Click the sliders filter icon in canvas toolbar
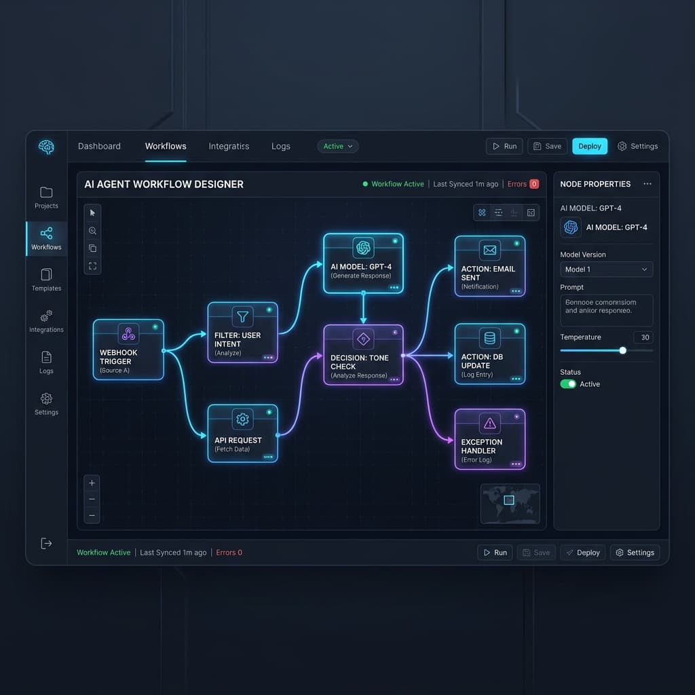This screenshot has width=695, height=695. [x=498, y=212]
